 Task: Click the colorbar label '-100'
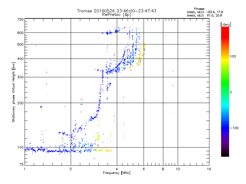234,128
